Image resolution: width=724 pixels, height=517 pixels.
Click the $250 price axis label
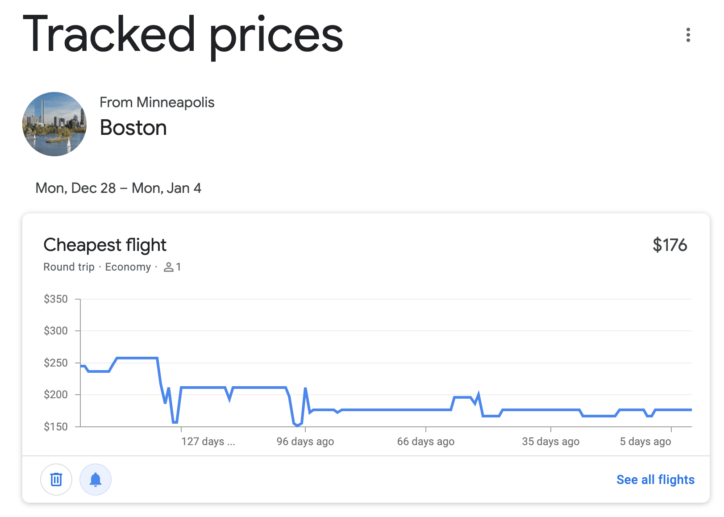pyautogui.click(x=56, y=363)
